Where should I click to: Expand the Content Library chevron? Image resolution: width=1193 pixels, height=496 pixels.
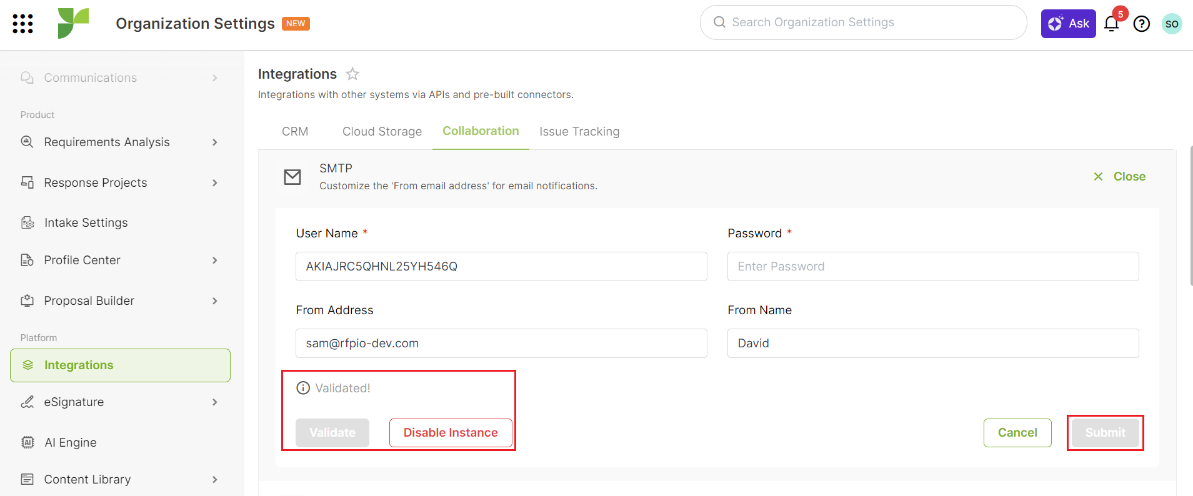coord(215,480)
